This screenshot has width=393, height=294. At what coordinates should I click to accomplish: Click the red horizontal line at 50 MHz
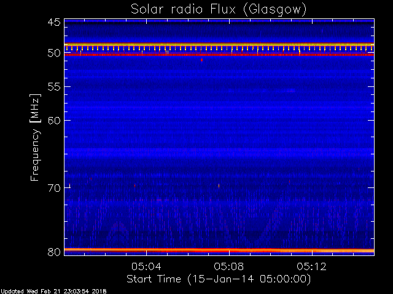coord(219,55)
